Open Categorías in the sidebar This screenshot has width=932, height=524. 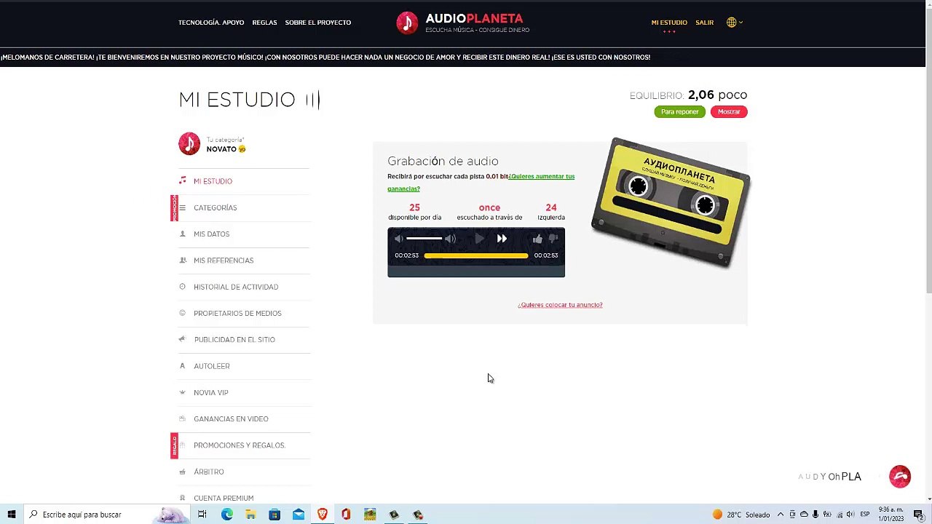215,207
